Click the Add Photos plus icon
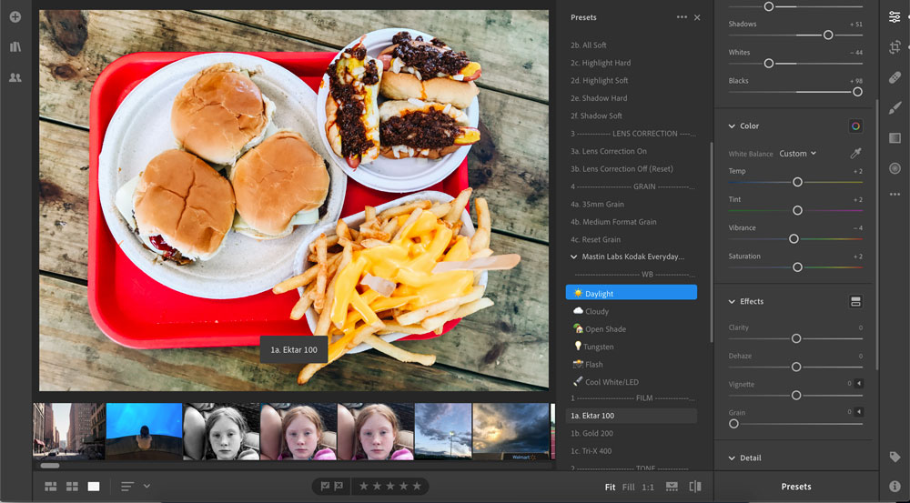 coord(15,17)
